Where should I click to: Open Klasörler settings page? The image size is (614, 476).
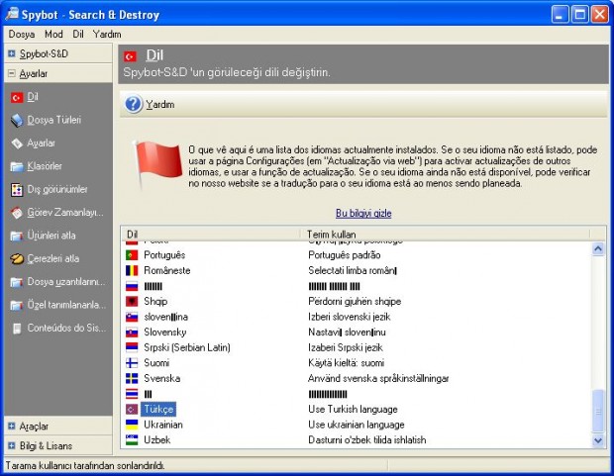click(x=45, y=166)
